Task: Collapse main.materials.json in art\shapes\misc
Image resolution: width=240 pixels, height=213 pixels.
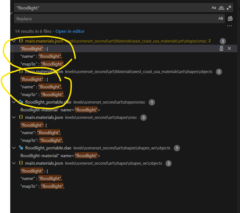Action: coord(14,117)
